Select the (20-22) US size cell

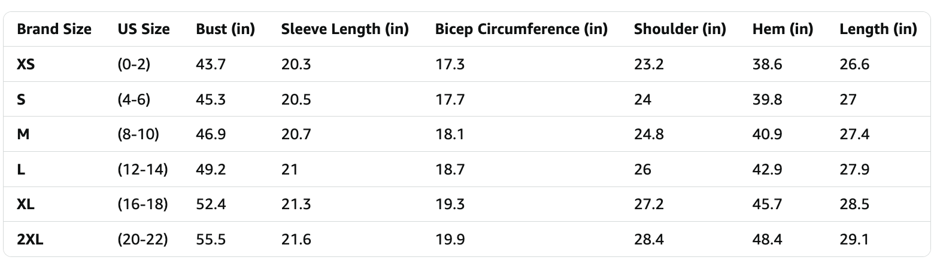142,240
